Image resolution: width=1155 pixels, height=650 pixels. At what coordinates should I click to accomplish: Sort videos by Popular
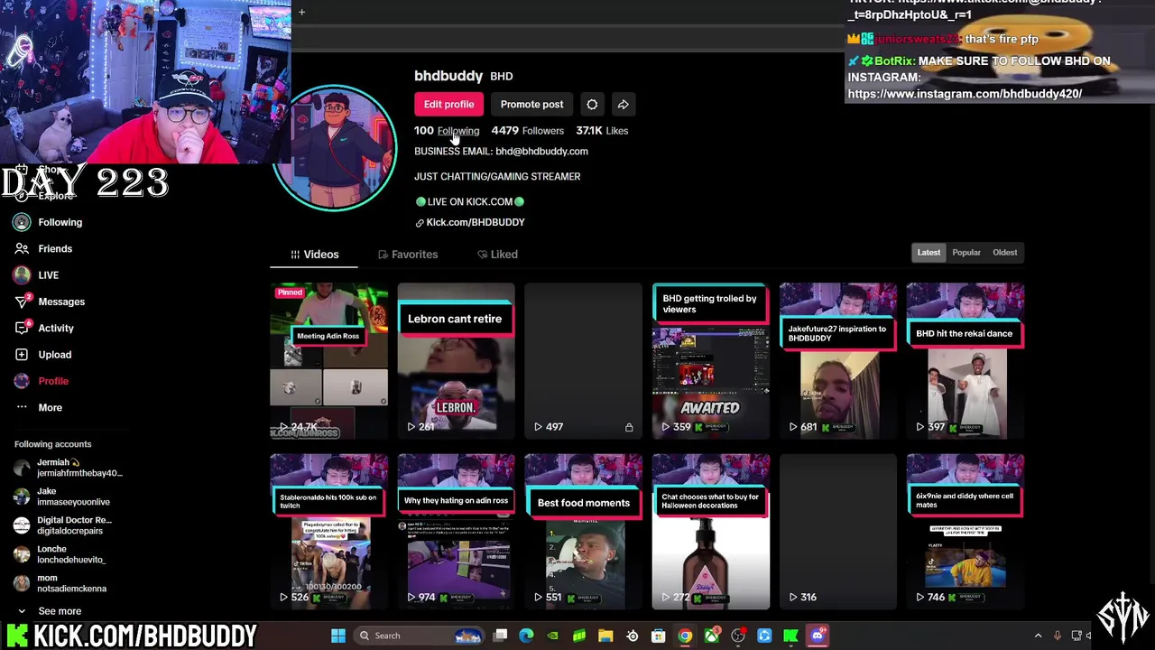click(x=966, y=253)
